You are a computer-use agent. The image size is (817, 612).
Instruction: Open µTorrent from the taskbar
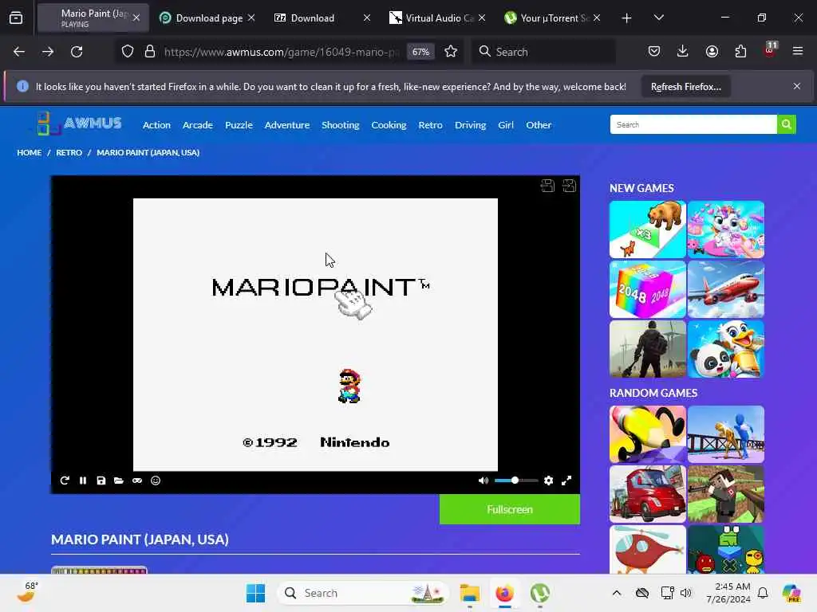click(x=540, y=593)
